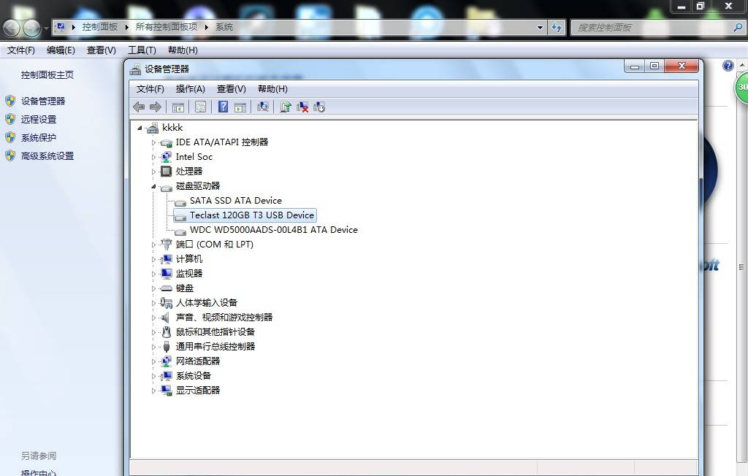Click the blue Help question-mark toolbar icon
The height and width of the screenshot is (476, 748).
click(223, 107)
